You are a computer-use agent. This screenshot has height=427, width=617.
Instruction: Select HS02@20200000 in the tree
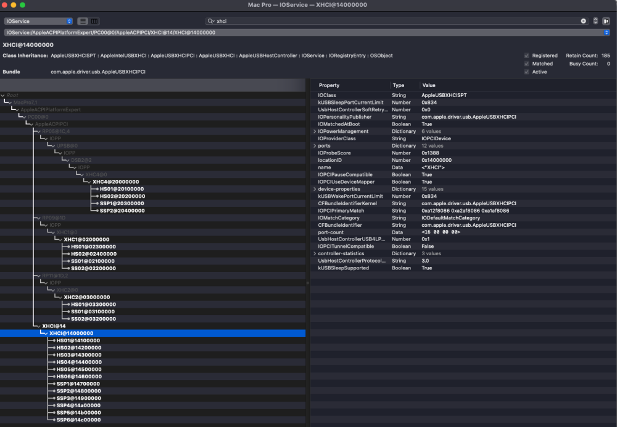[122, 197]
